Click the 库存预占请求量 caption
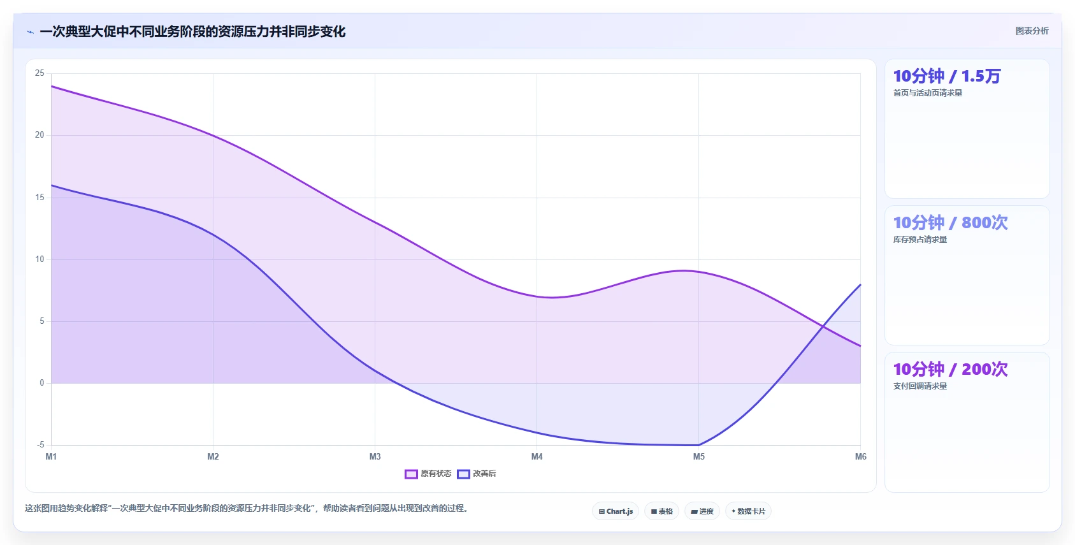 point(920,240)
